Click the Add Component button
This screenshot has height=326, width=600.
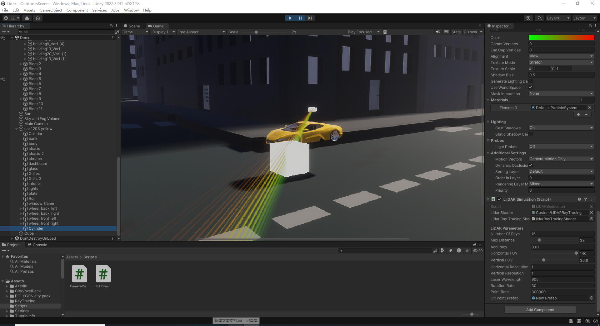[x=540, y=310]
